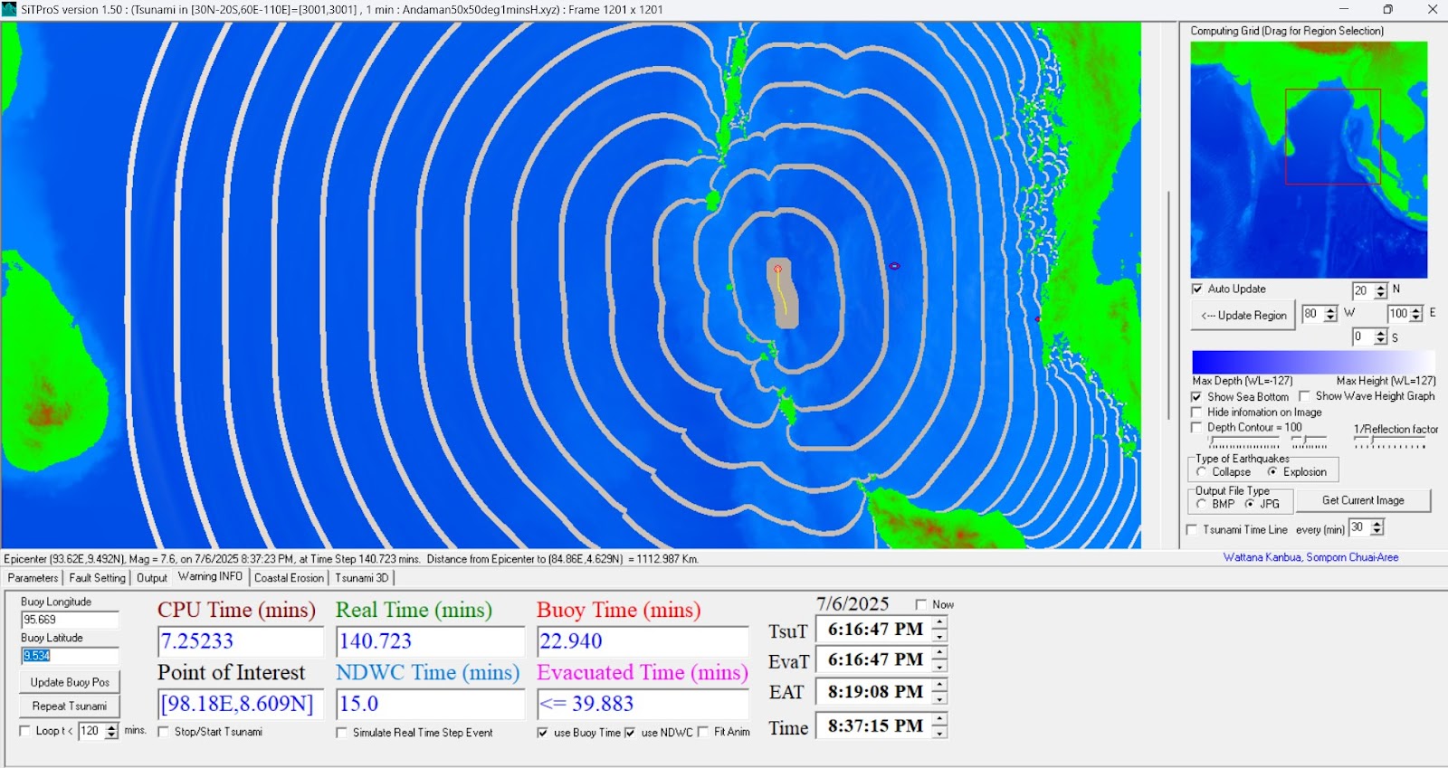
Task: Switch to Fault Setting tab
Action: click(x=97, y=578)
